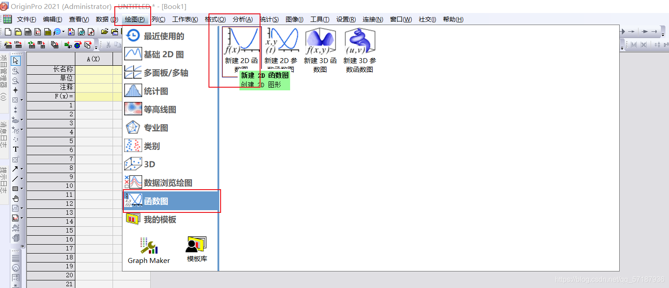
Task: Expand the Insert Graph dropdown arrow
Action: click(22, 218)
